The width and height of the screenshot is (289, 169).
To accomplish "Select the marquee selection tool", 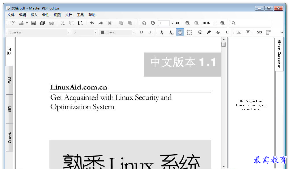I will (x=189, y=32).
